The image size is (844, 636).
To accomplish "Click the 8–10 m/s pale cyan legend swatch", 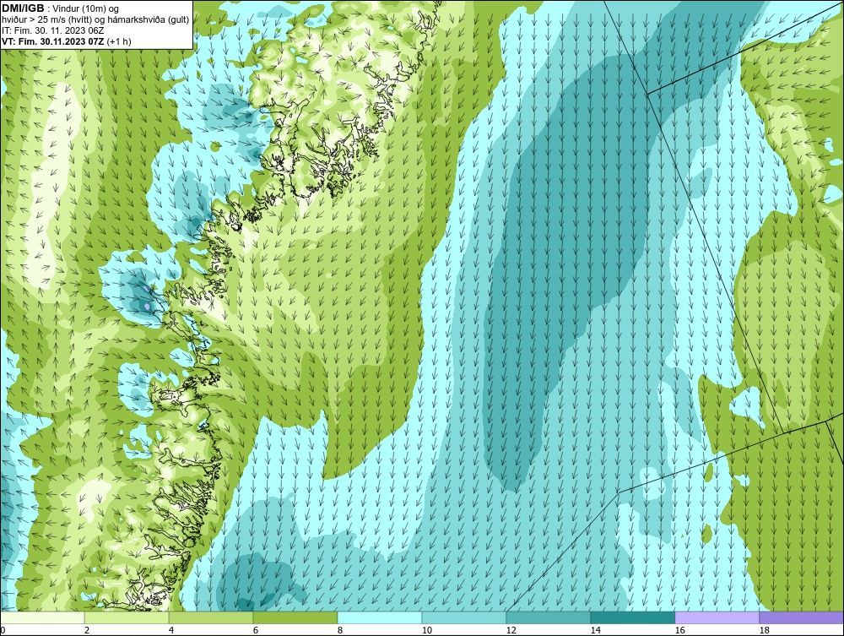I will (x=380, y=617).
